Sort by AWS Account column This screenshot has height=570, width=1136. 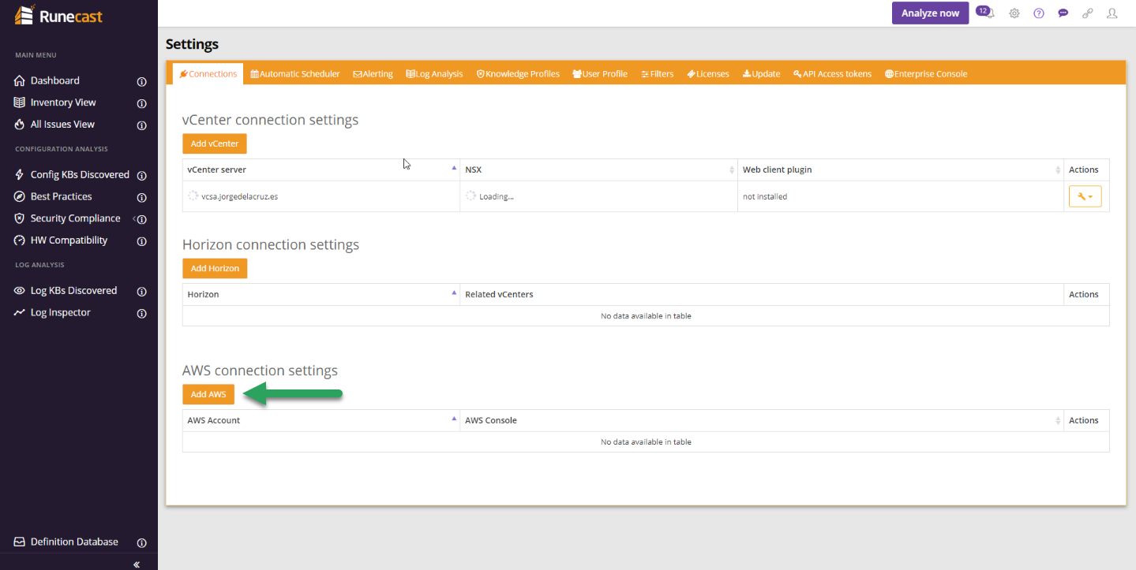(321, 420)
